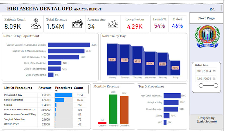Select the Saturday revenue column
The height and width of the screenshot is (131, 225).
[163, 64]
